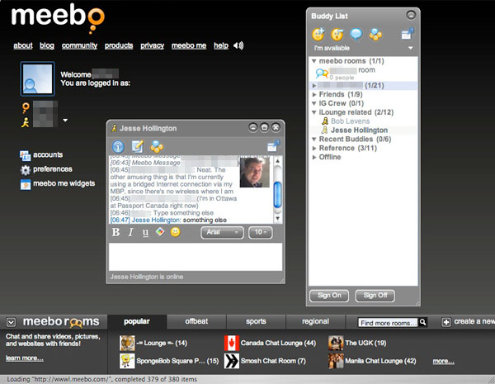Open the chat log notepad icon
Screen dimensions: 495x384
click(x=137, y=146)
